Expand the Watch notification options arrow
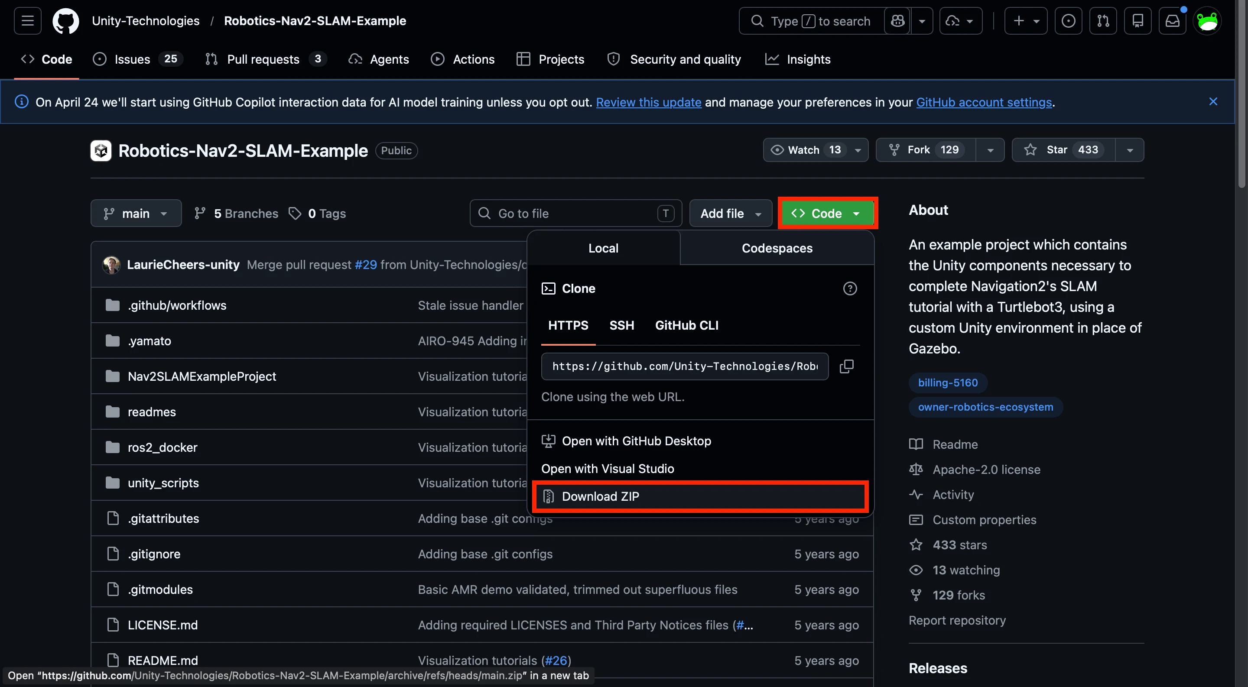Screen dimensions: 1248x687 tap(858, 150)
